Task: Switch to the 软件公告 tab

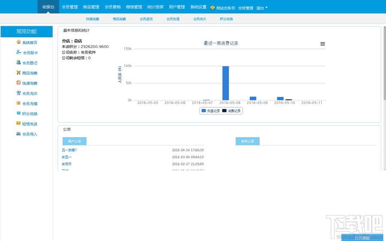Action: 247,142
